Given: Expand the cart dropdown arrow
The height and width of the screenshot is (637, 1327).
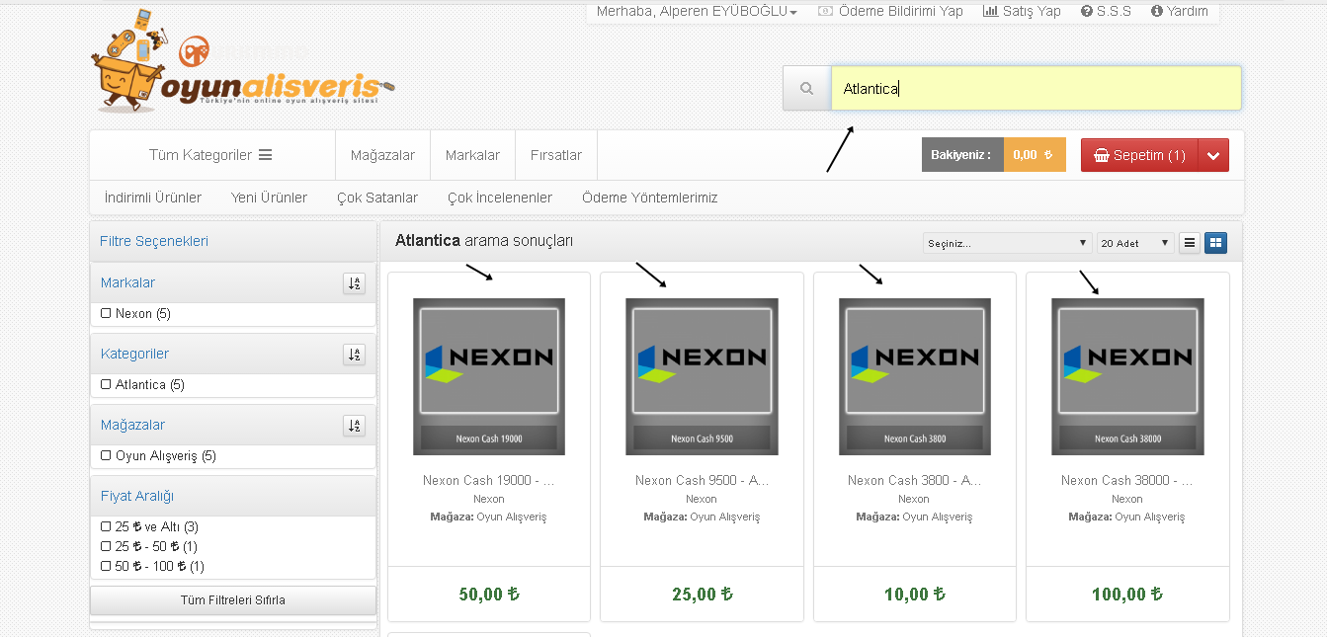Looking at the screenshot, I should 1213,155.
